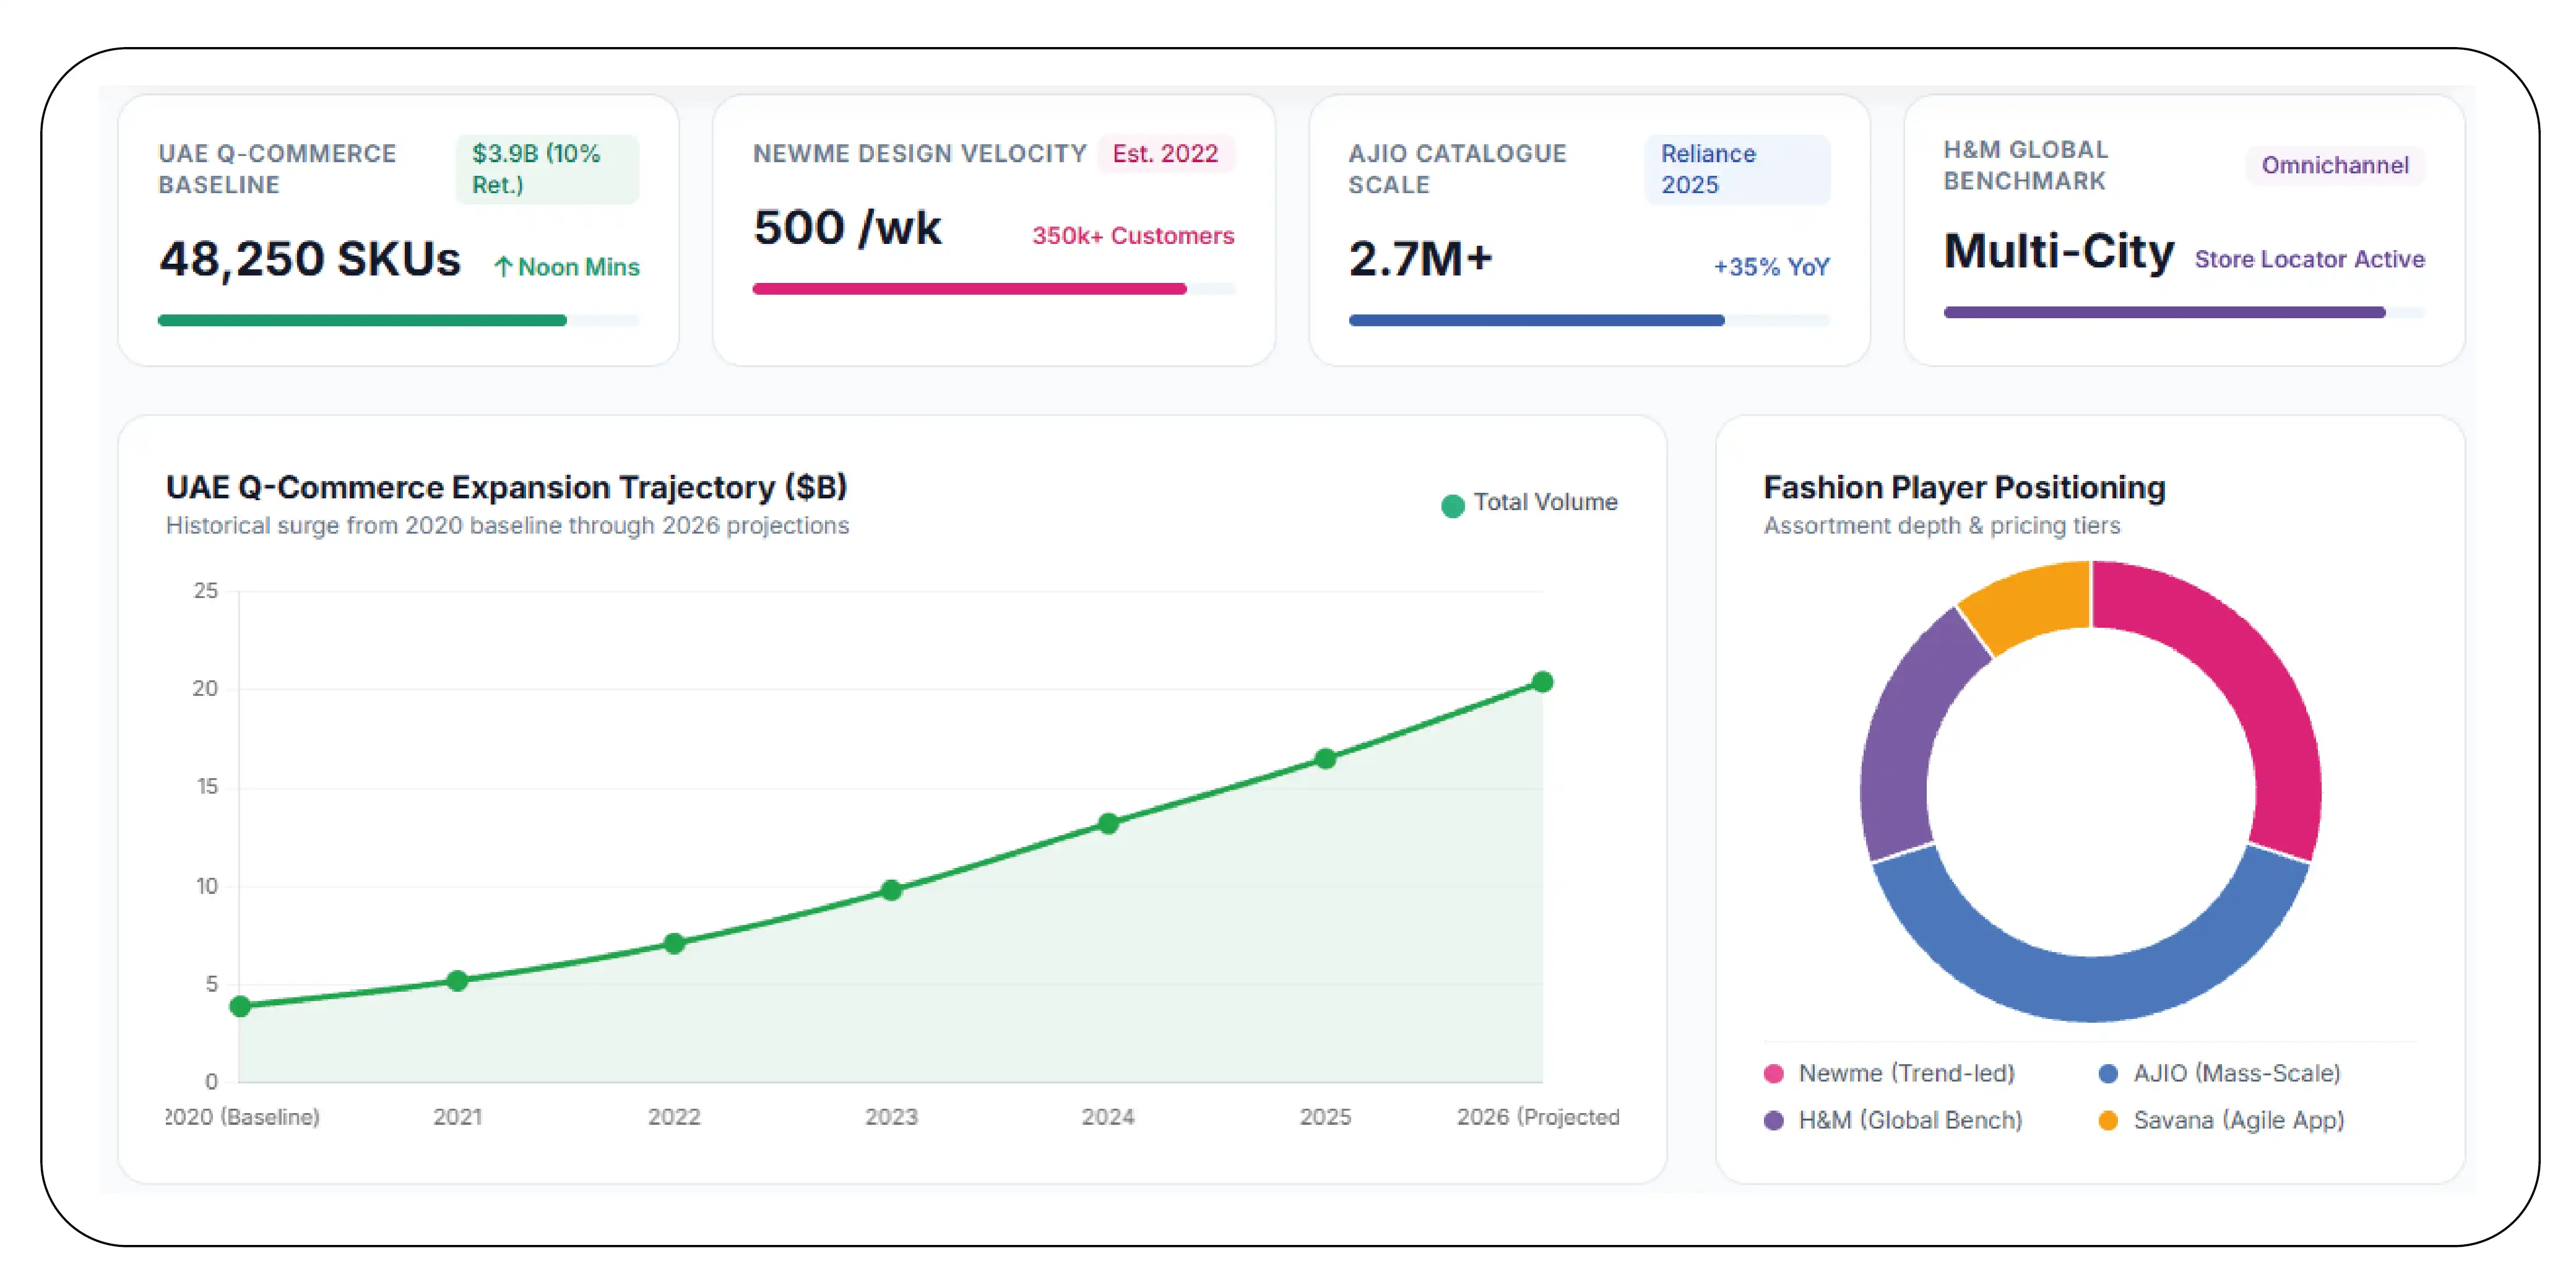The image size is (2576, 1279).
Task: Click the Reliance 2025 badge
Action: [1738, 169]
